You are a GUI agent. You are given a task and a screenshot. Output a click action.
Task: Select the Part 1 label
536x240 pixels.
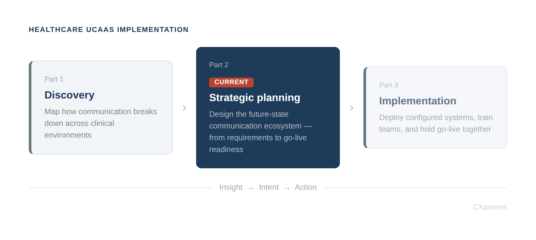[x=54, y=79]
